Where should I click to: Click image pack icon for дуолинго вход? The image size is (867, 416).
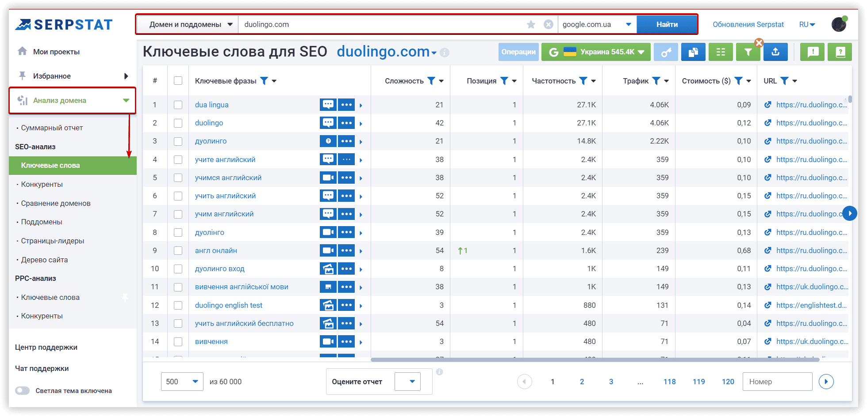pyautogui.click(x=328, y=269)
